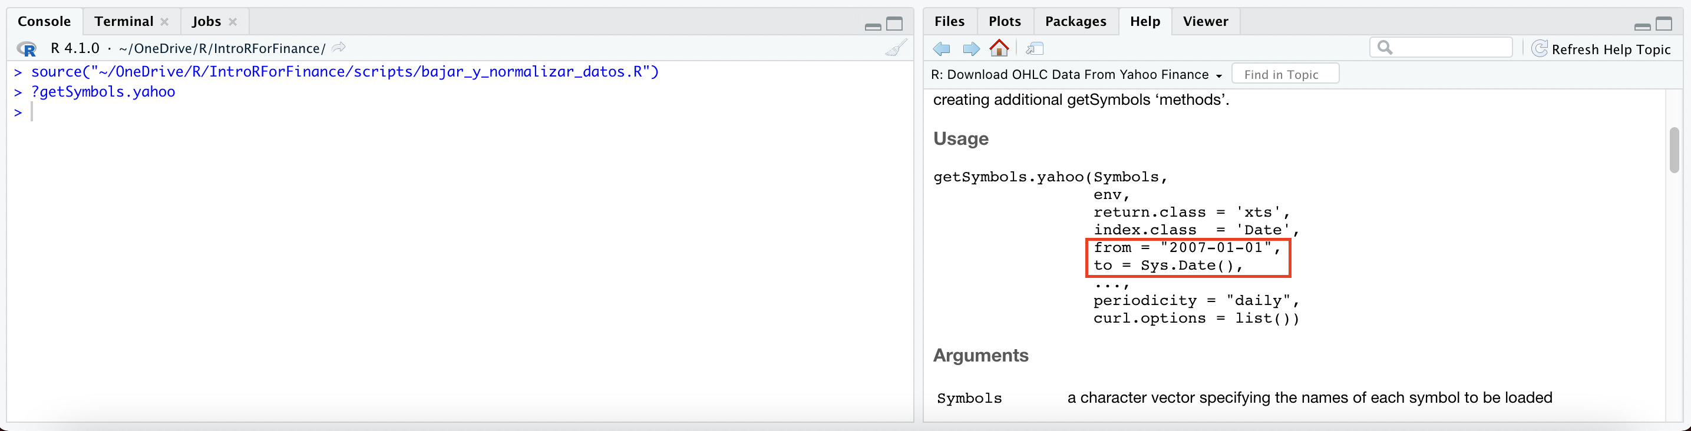
Task: Open the Files tab
Action: (949, 22)
